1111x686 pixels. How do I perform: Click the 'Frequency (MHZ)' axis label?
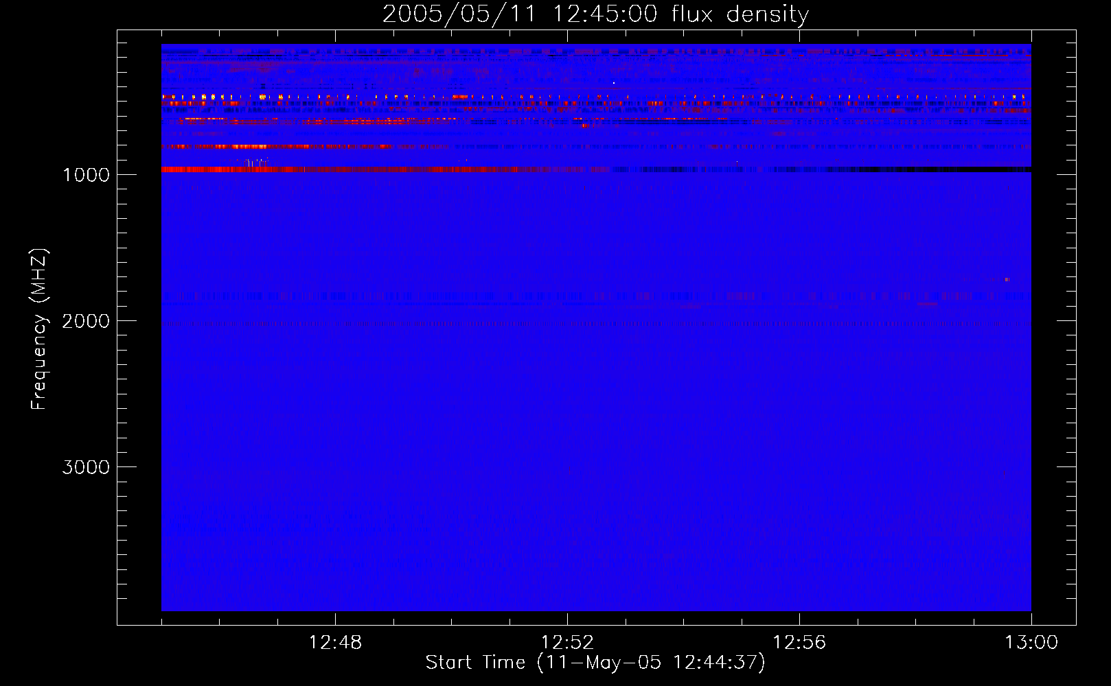39,329
